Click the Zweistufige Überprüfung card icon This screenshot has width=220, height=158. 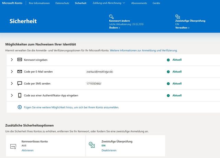pyautogui.click(x=92, y=145)
